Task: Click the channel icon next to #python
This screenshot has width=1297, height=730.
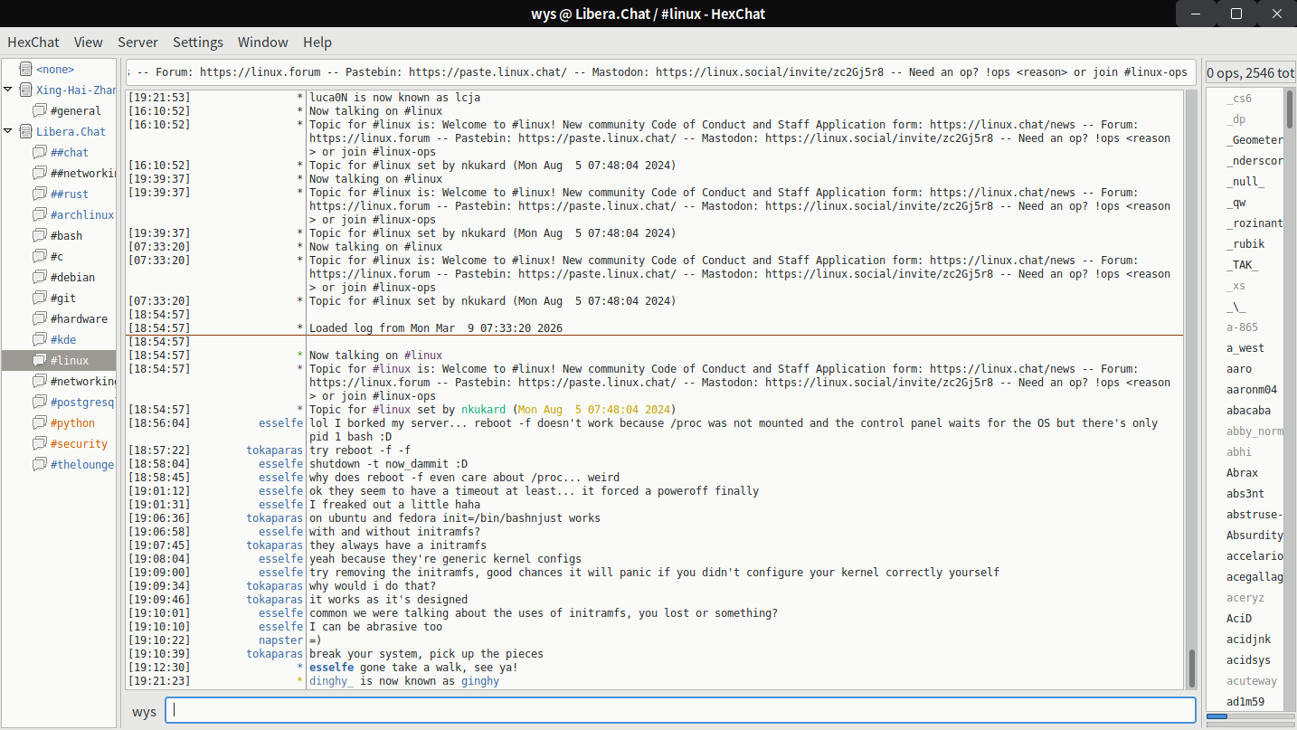Action: click(x=39, y=422)
